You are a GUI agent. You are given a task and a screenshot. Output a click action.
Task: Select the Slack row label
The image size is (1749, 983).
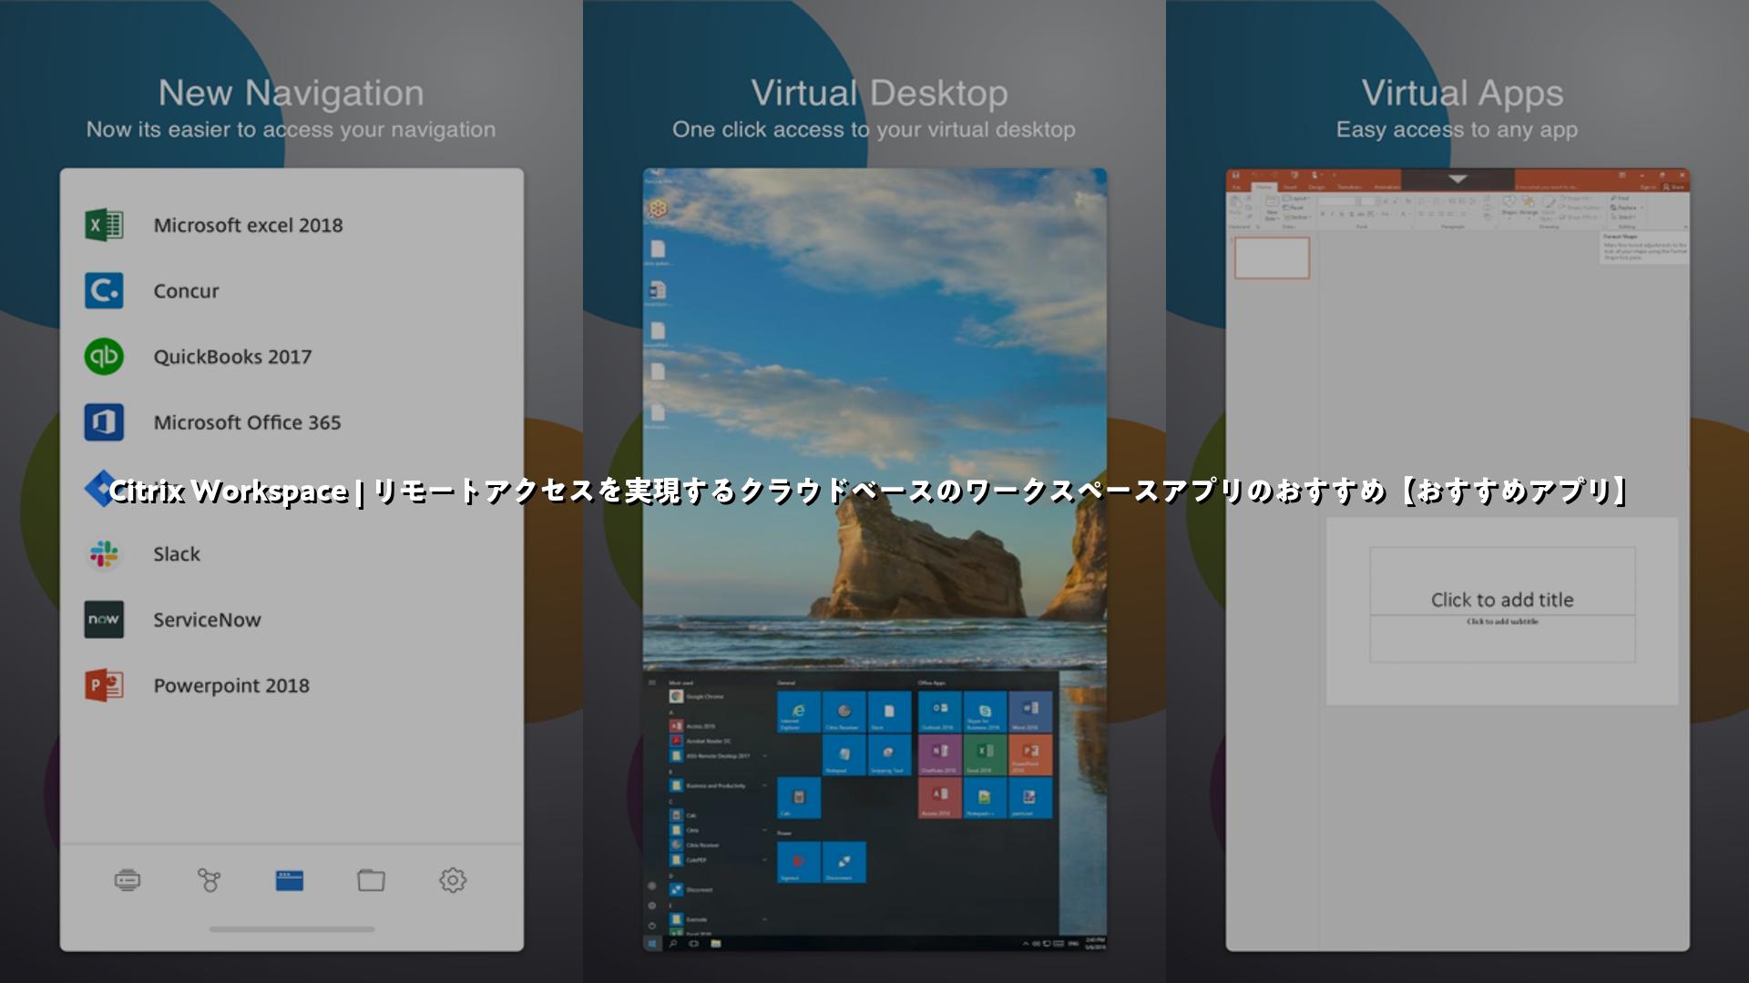point(176,553)
